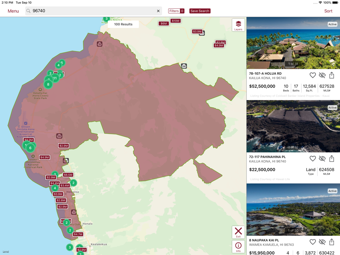340x255 pixels.
Task: Click MLS number 624508
Action: click(326, 170)
